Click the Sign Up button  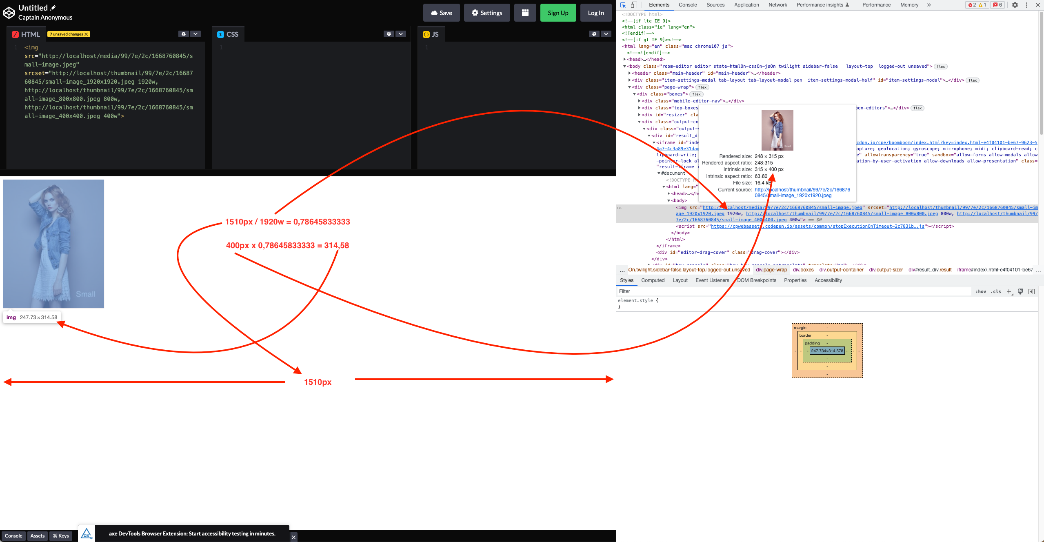(558, 13)
